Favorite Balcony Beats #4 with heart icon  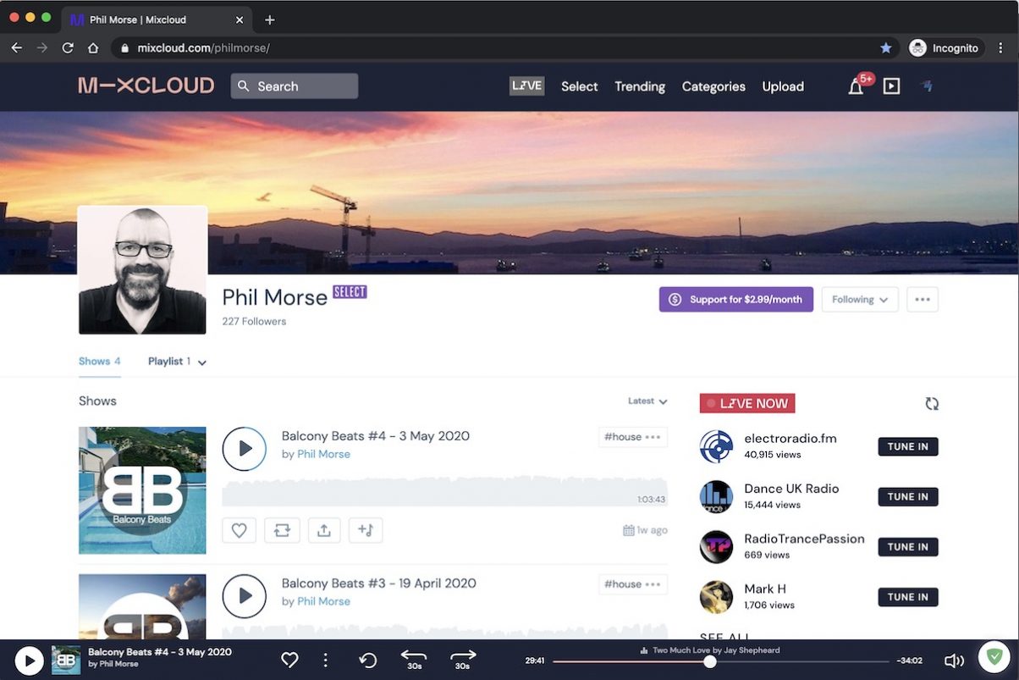(239, 529)
